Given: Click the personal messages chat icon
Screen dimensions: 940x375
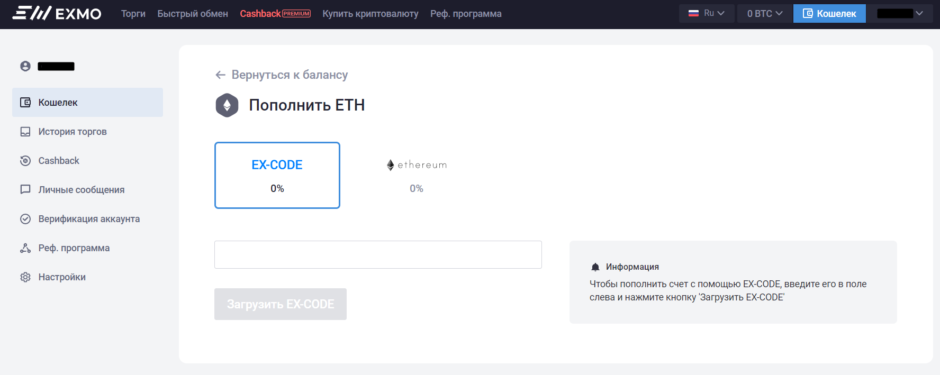Looking at the screenshot, I should click(25, 189).
